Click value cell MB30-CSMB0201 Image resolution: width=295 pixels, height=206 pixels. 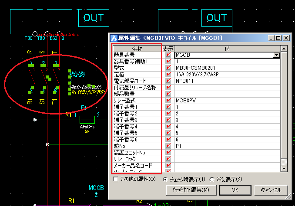(227, 68)
